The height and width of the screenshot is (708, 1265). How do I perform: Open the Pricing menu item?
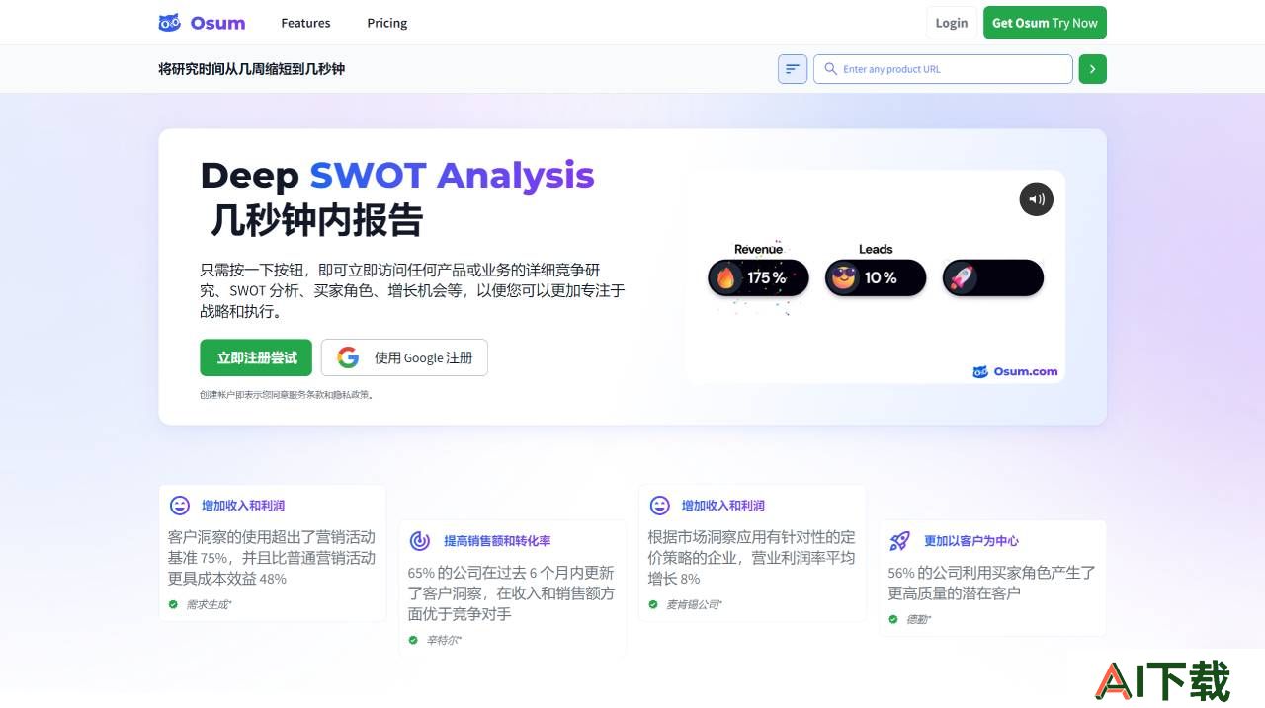click(x=386, y=23)
